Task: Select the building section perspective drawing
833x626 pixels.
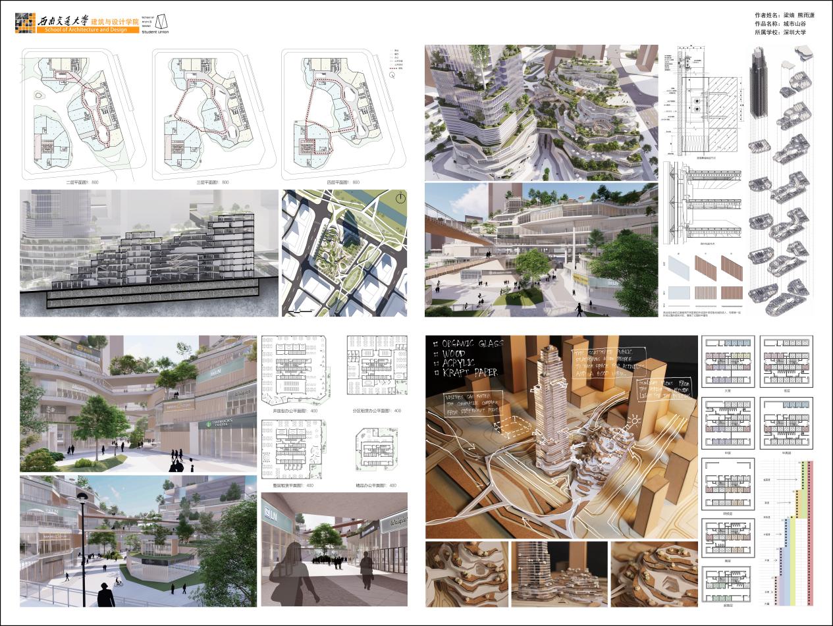Action: click(149, 253)
